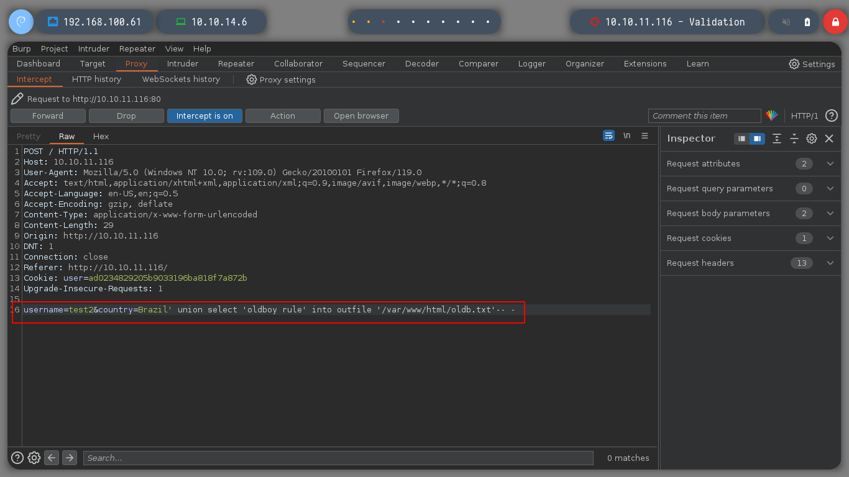Open Proxy settings gear
This screenshot has height=477, width=849.
tap(281, 79)
